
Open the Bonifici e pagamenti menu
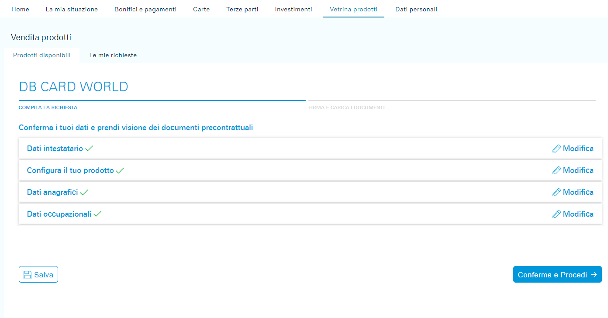pyautogui.click(x=145, y=9)
